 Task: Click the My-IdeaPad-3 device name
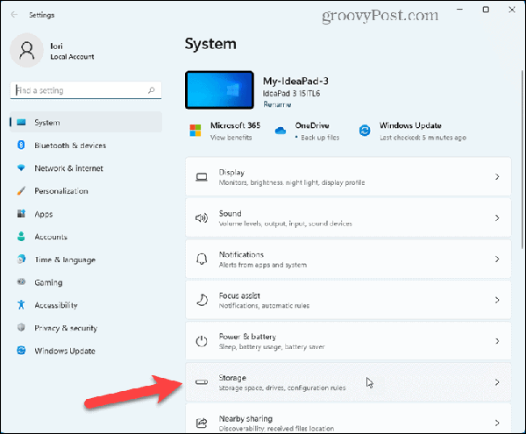(x=295, y=82)
